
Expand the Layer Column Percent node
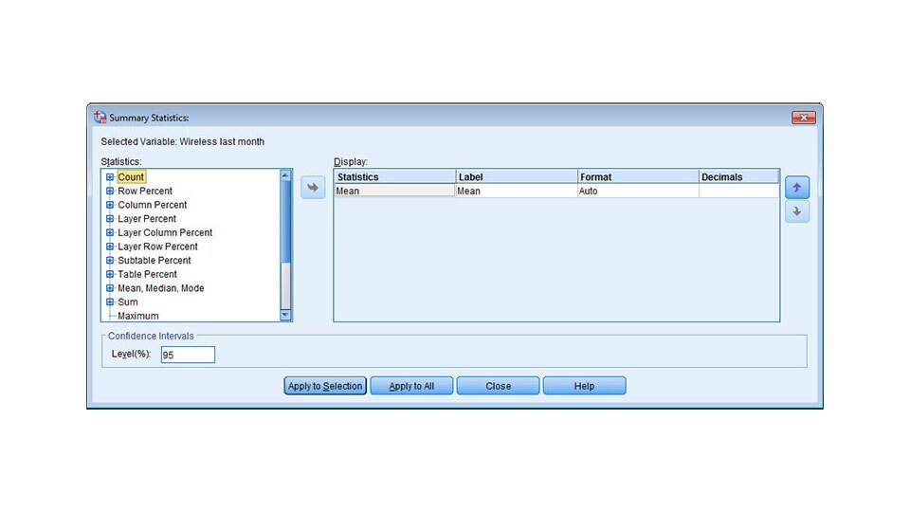(110, 233)
